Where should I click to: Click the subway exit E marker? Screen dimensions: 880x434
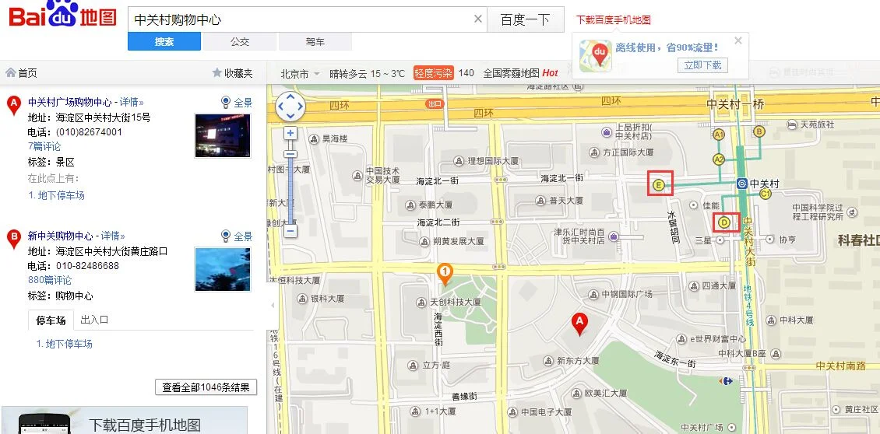pos(658,184)
